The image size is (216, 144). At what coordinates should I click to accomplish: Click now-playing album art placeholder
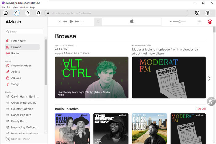coord(98,22)
